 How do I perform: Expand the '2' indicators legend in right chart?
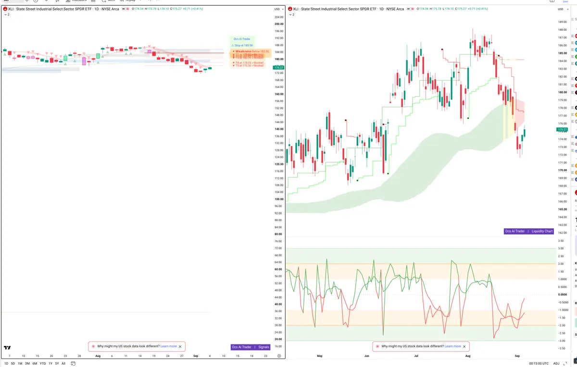coord(291,15)
